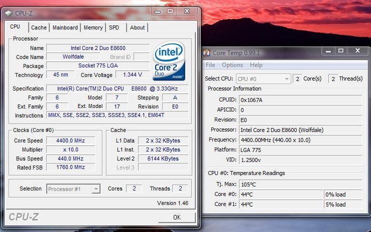
Task: Close the CPU-Z window
Action: click(x=187, y=11)
